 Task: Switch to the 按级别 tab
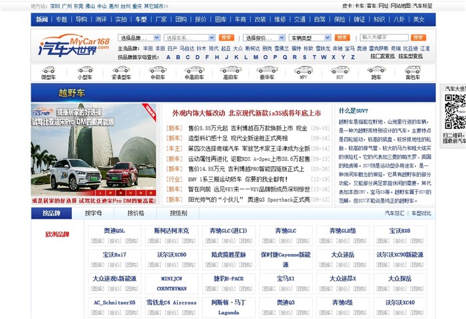(x=178, y=213)
